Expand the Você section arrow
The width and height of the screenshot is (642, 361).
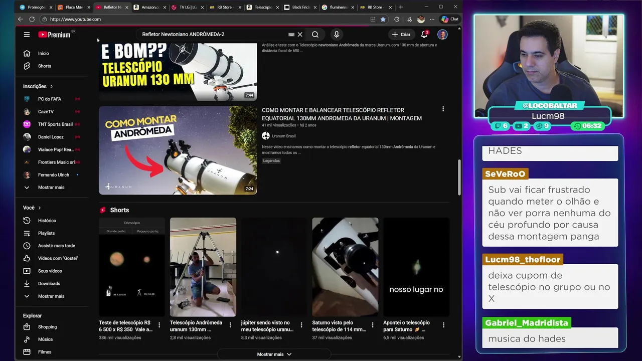click(40, 208)
